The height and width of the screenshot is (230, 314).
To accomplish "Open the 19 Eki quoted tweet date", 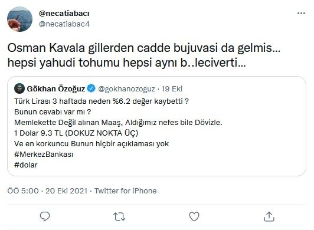I will coord(172,89).
